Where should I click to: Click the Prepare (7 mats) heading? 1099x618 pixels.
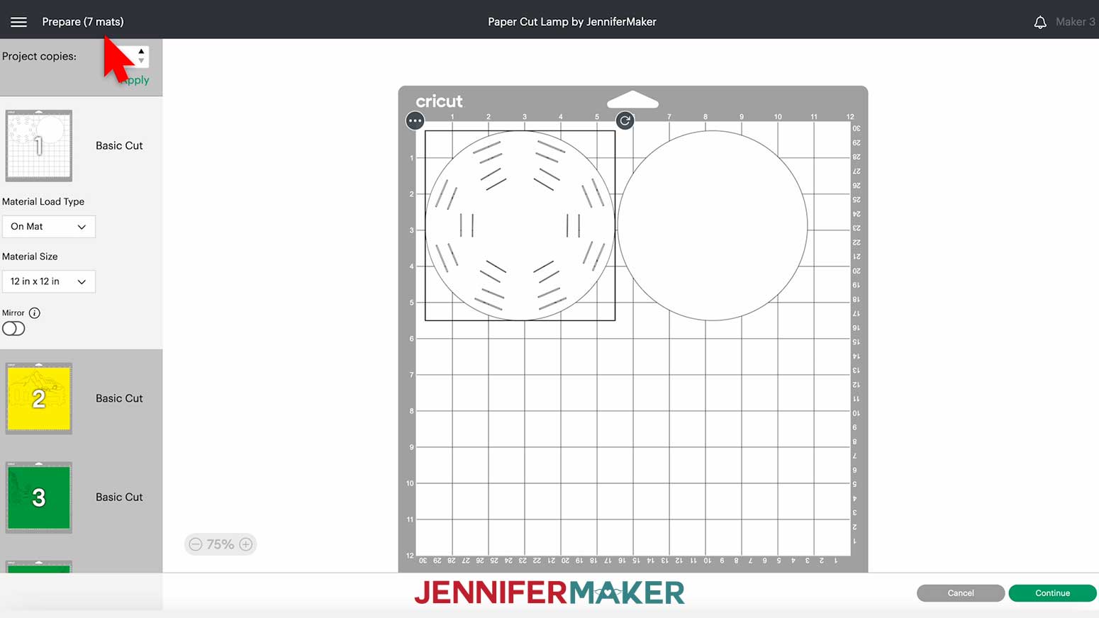point(83,22)
